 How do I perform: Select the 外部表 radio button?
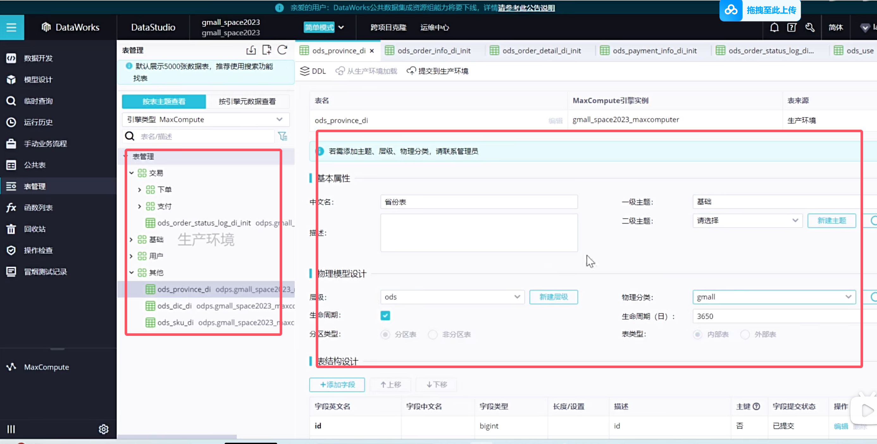point(745,335)
